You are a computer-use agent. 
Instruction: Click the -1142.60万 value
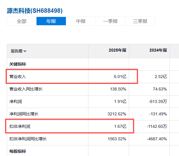tap(157, 126)
